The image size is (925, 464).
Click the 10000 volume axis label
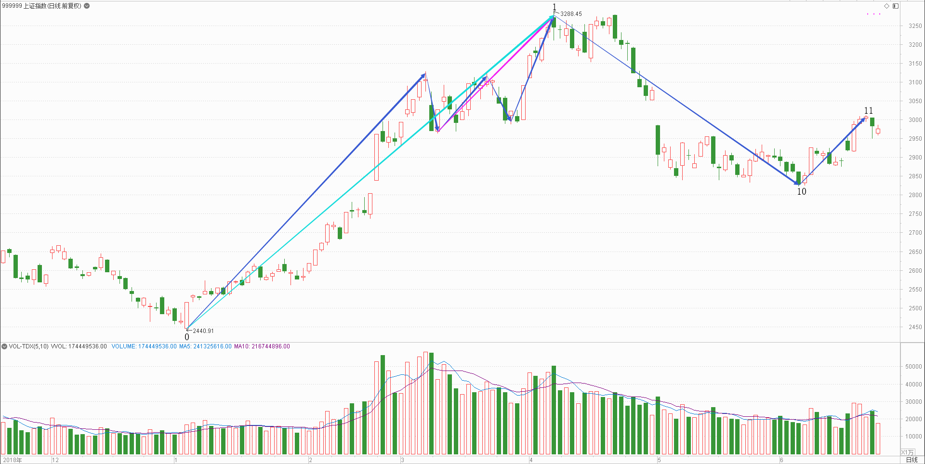[x=913, y=437]
